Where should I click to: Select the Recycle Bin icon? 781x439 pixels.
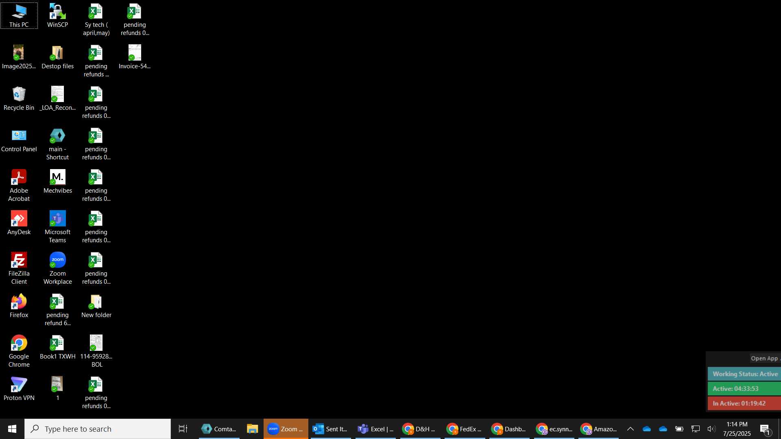19,99
